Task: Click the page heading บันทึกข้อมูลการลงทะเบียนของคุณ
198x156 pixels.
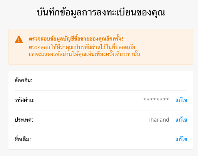Action: pos(101,13)
